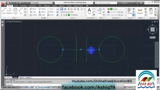
Task: Click the Offset icon in Modify panel
Action: click(57, 15)
